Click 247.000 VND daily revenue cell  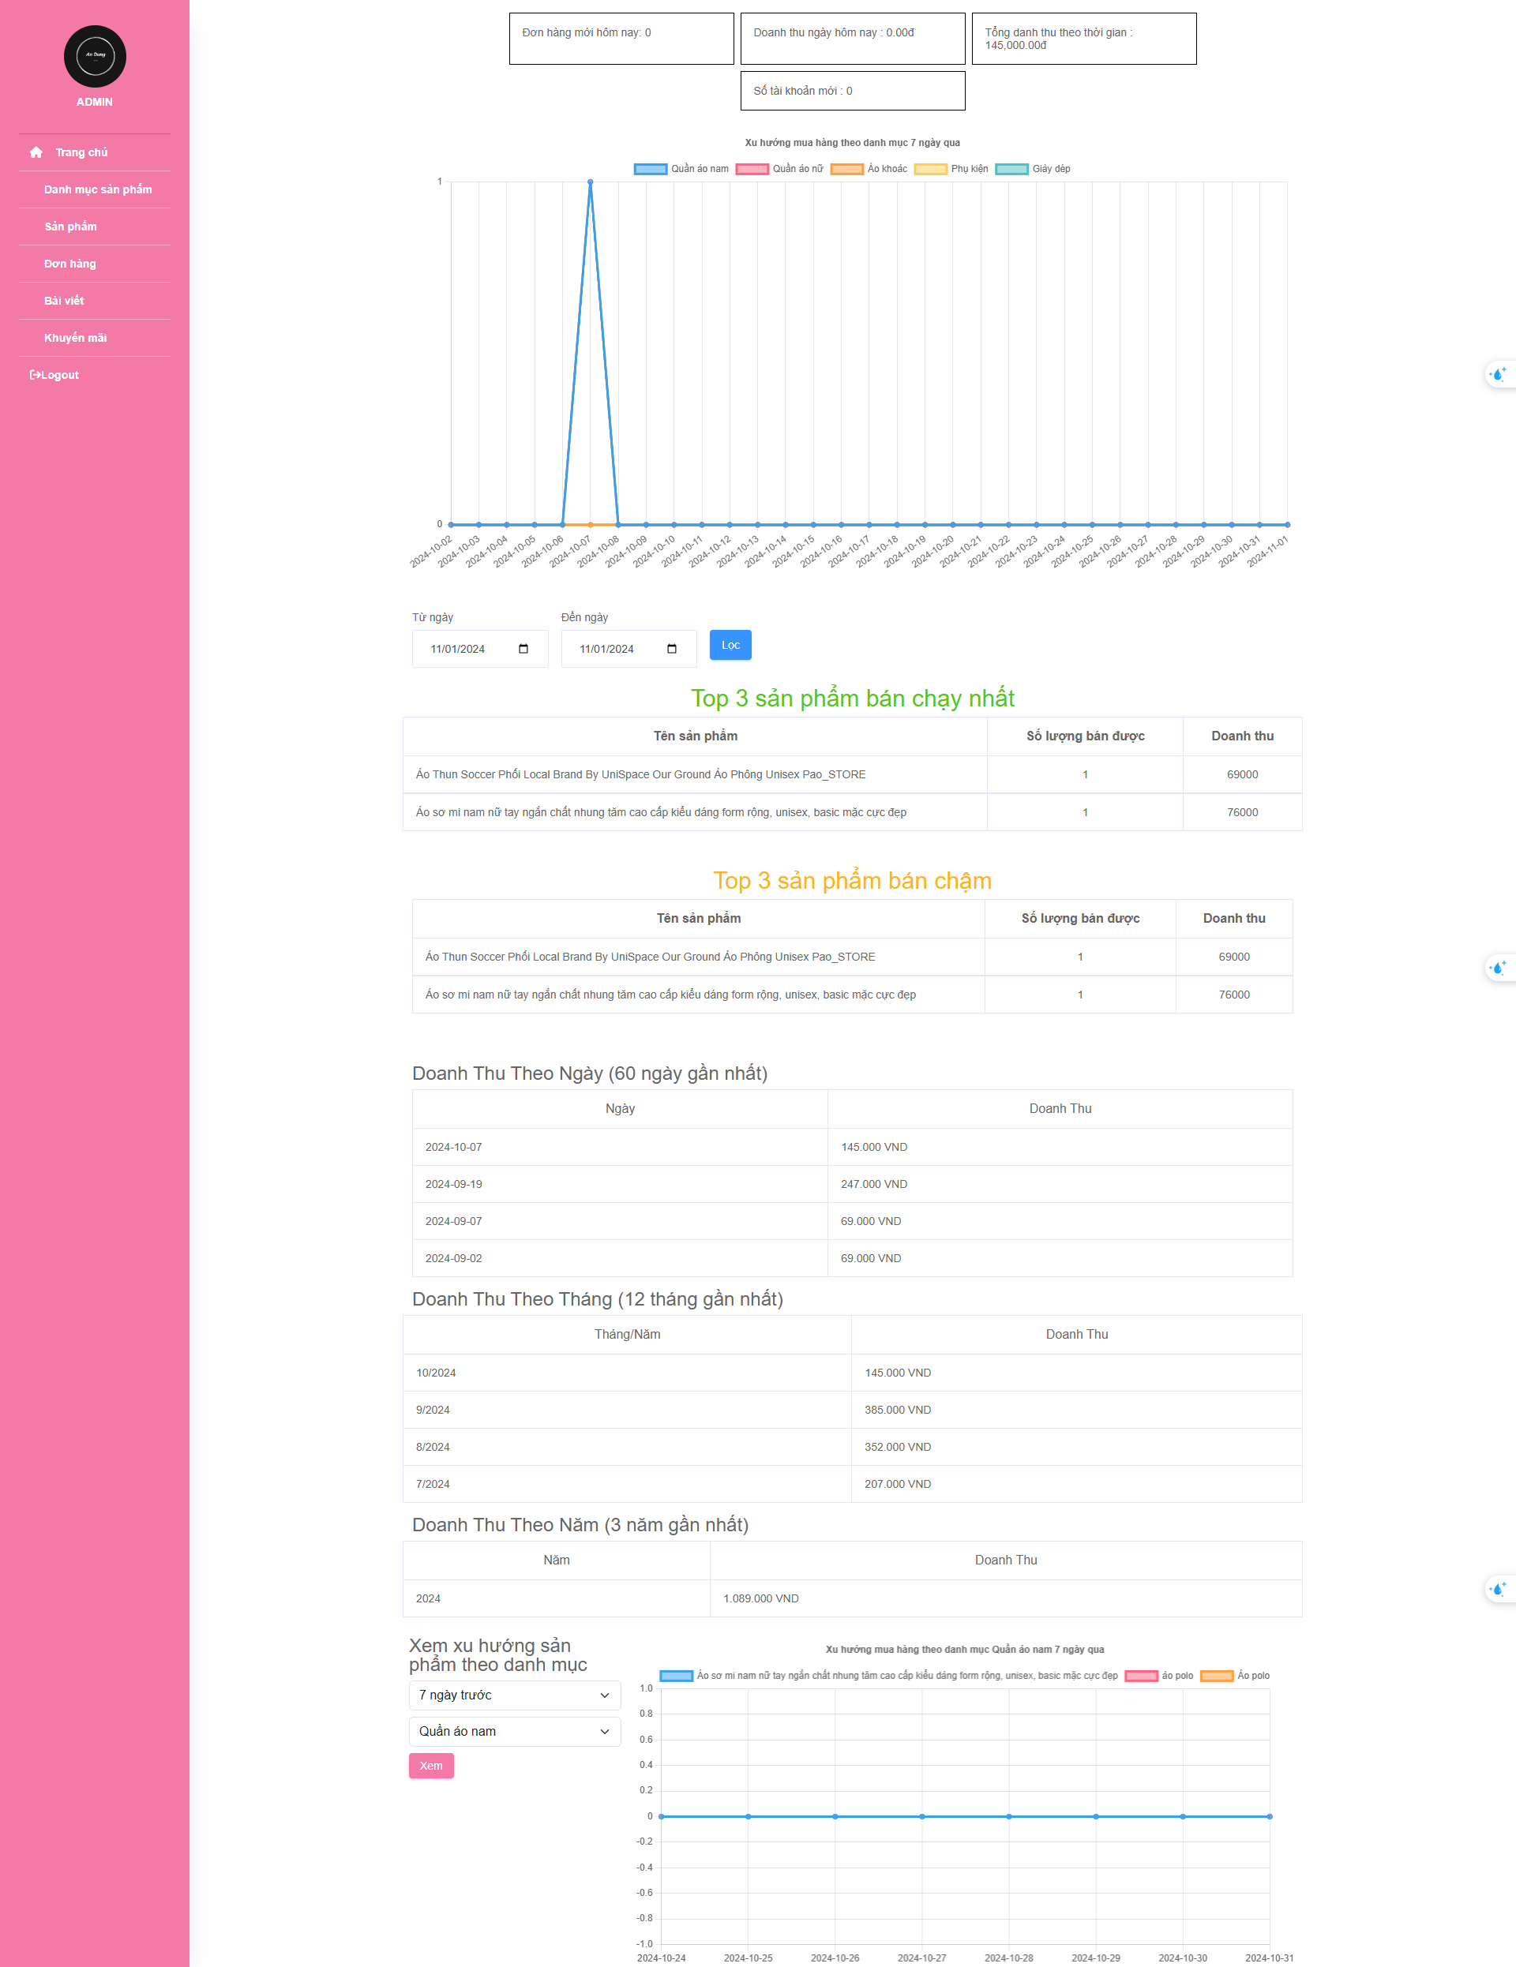tap(1060, 1183)
